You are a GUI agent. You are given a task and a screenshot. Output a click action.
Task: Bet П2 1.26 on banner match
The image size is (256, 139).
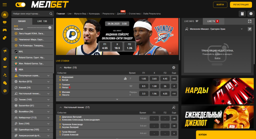pos(129,46)
